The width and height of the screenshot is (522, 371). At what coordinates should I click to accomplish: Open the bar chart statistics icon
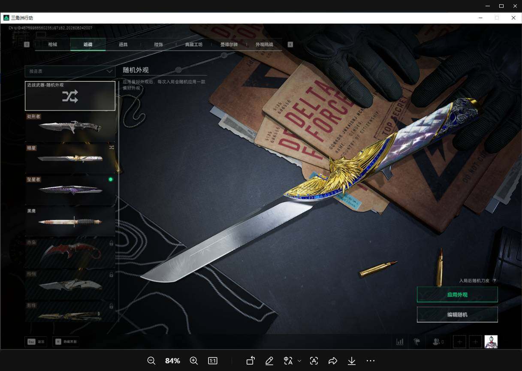coord(400,342)
